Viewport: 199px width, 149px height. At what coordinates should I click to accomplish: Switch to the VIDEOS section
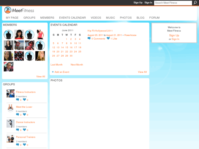[96, 18]
